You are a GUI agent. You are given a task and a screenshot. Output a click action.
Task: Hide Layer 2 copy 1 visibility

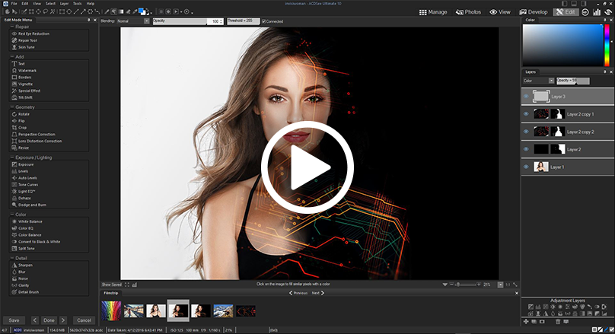point(526,114)
